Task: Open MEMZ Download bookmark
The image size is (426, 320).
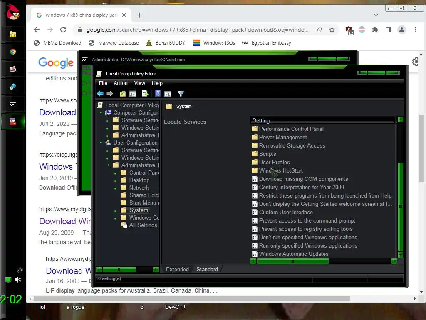Action: [x=57, y=43]
